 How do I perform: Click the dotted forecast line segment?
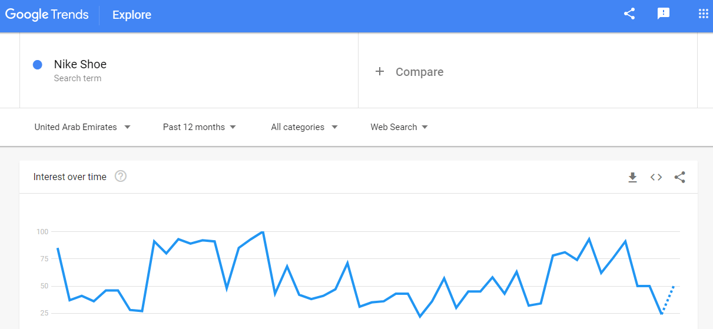[668, 299]
